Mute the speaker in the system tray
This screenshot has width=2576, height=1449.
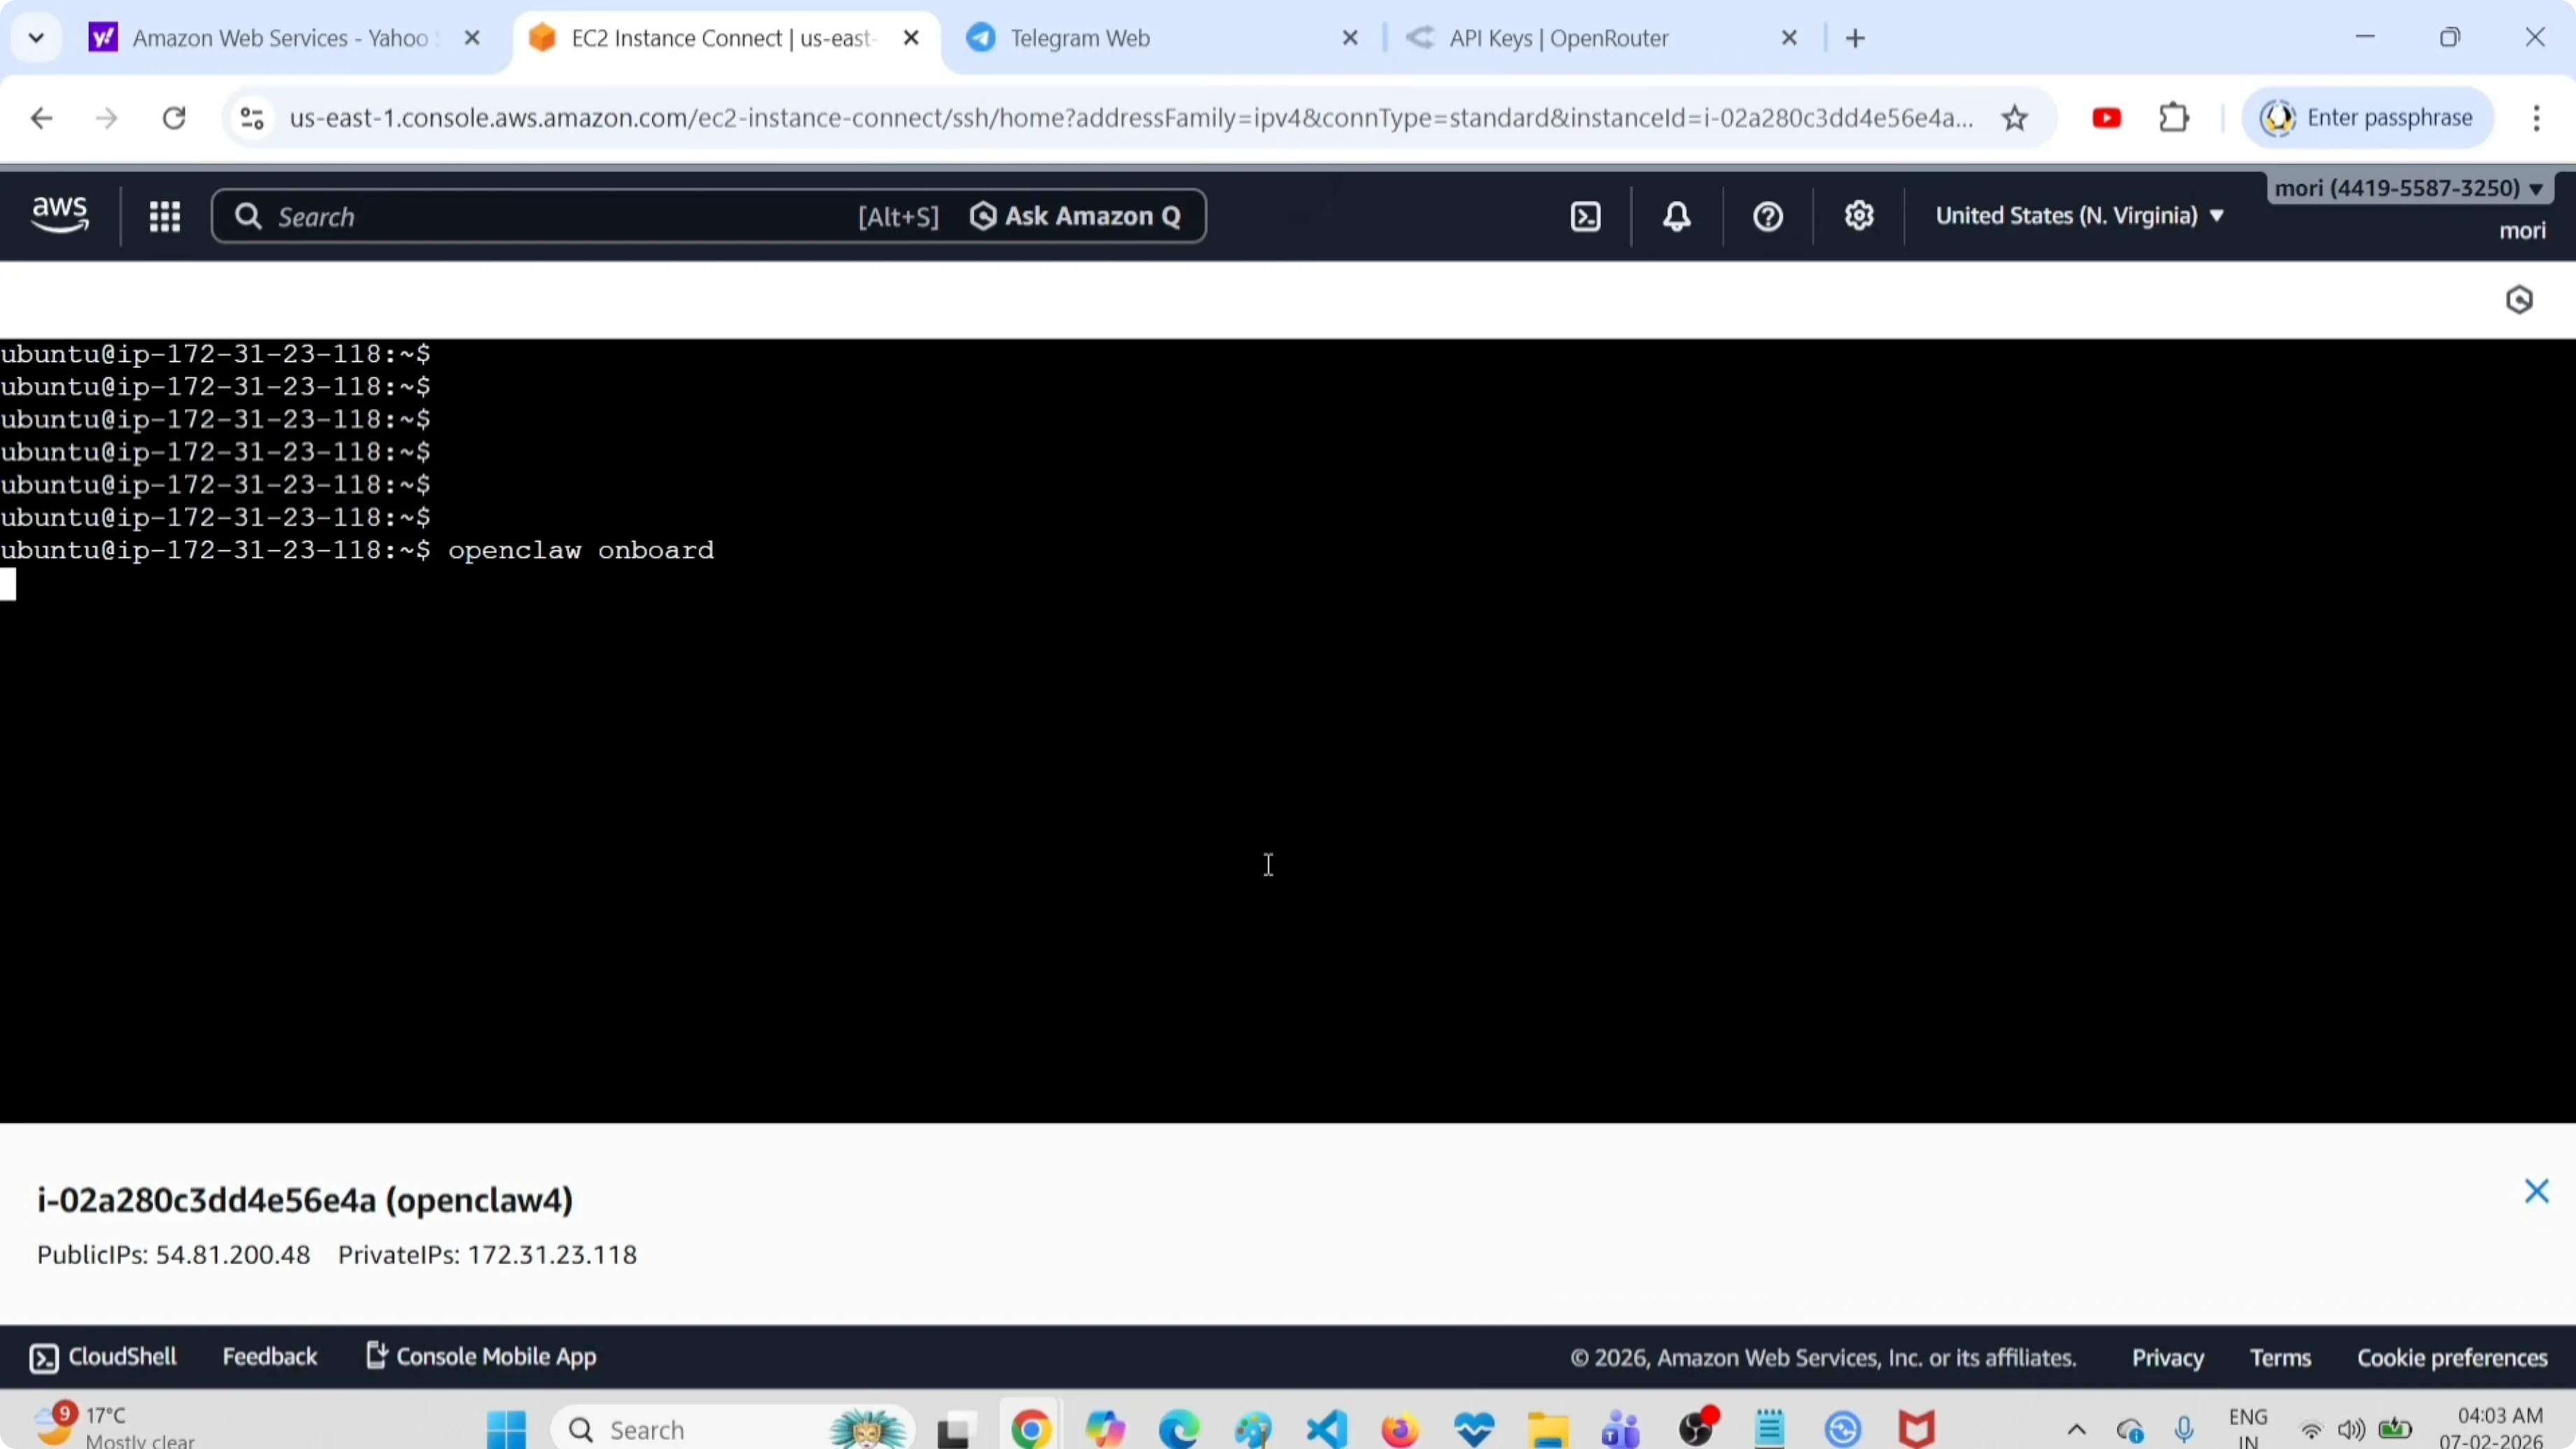(x=2350, y=1430)
